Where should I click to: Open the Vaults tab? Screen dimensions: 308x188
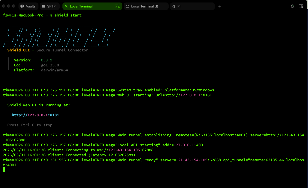point(28,6)
